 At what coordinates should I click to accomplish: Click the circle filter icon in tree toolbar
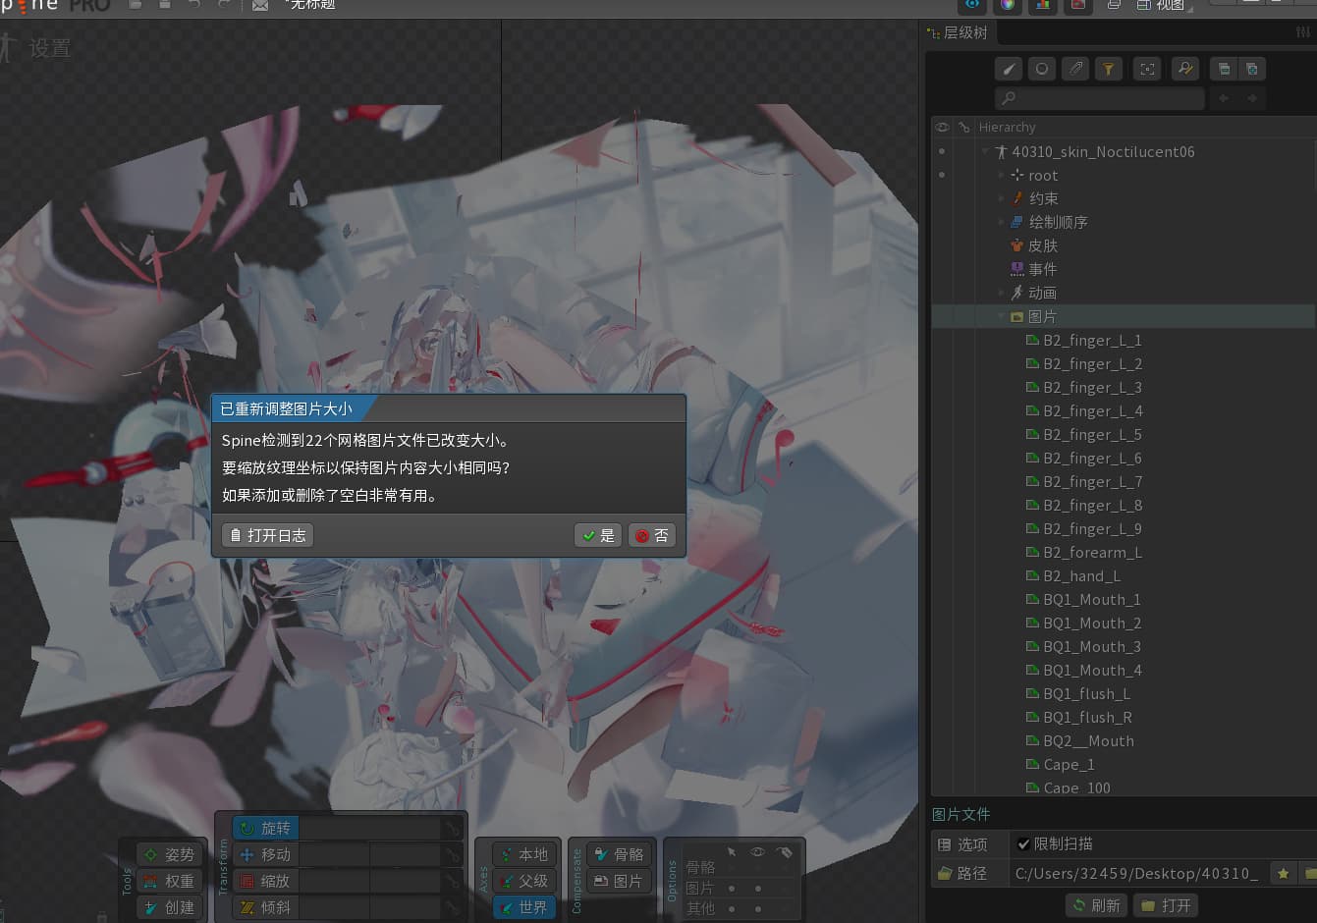(1042, 69)
